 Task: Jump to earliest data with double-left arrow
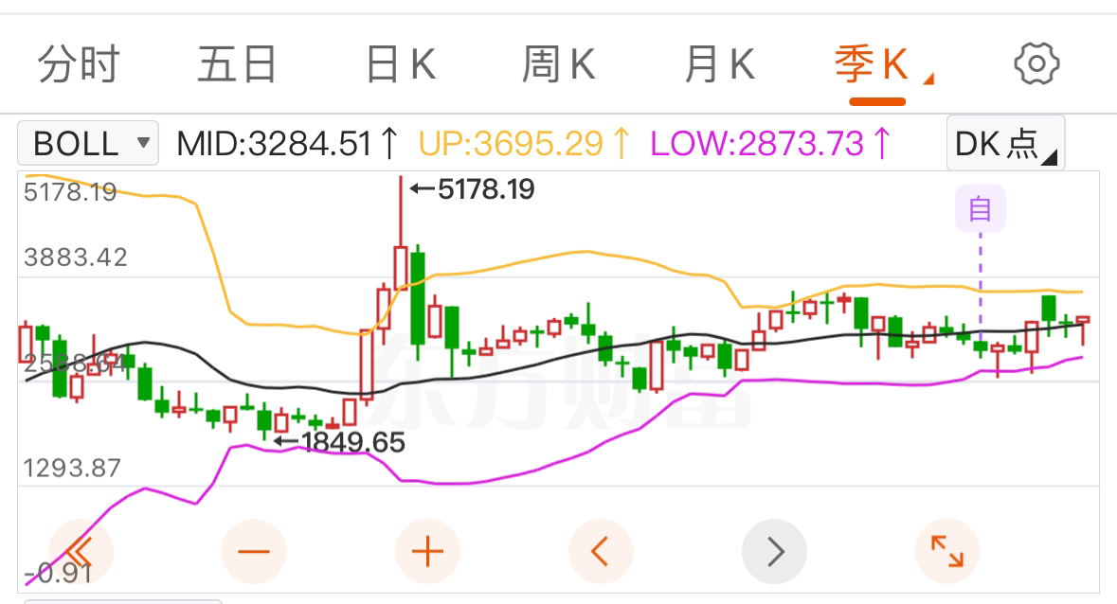81,551
